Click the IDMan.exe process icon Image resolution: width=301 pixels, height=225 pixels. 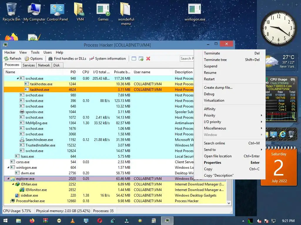17,184
